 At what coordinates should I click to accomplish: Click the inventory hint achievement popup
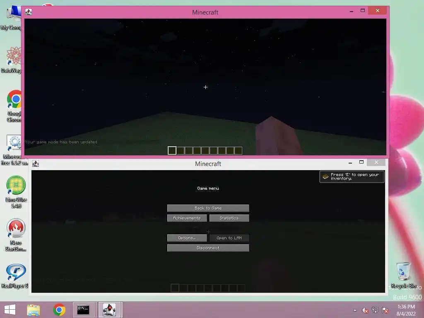coord(352,176)
